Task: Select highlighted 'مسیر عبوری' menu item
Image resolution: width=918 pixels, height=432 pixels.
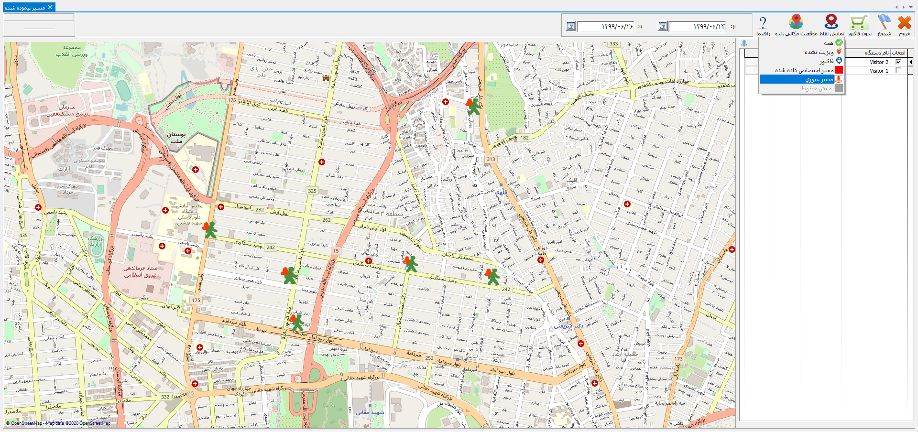Action: coord(819,79)
